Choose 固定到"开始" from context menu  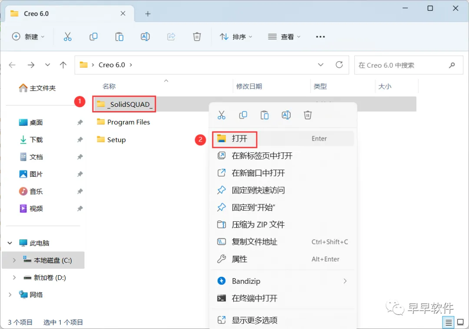pyautogui.click(x=283, y=207)
